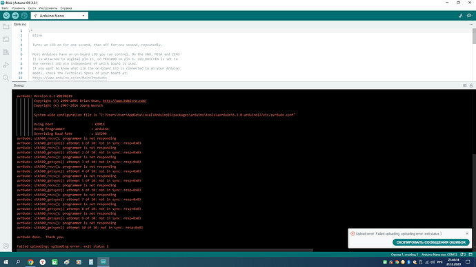Image resolution: width=476 pixels, height=267 pixels.
Task: Dismiss the upload error notification
Action: click(467, 234)
